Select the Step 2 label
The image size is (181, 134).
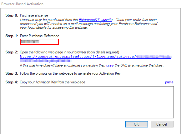coord(12,52)
